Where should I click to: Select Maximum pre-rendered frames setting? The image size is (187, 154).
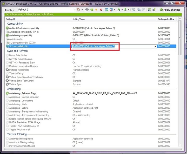pos(91,66)
